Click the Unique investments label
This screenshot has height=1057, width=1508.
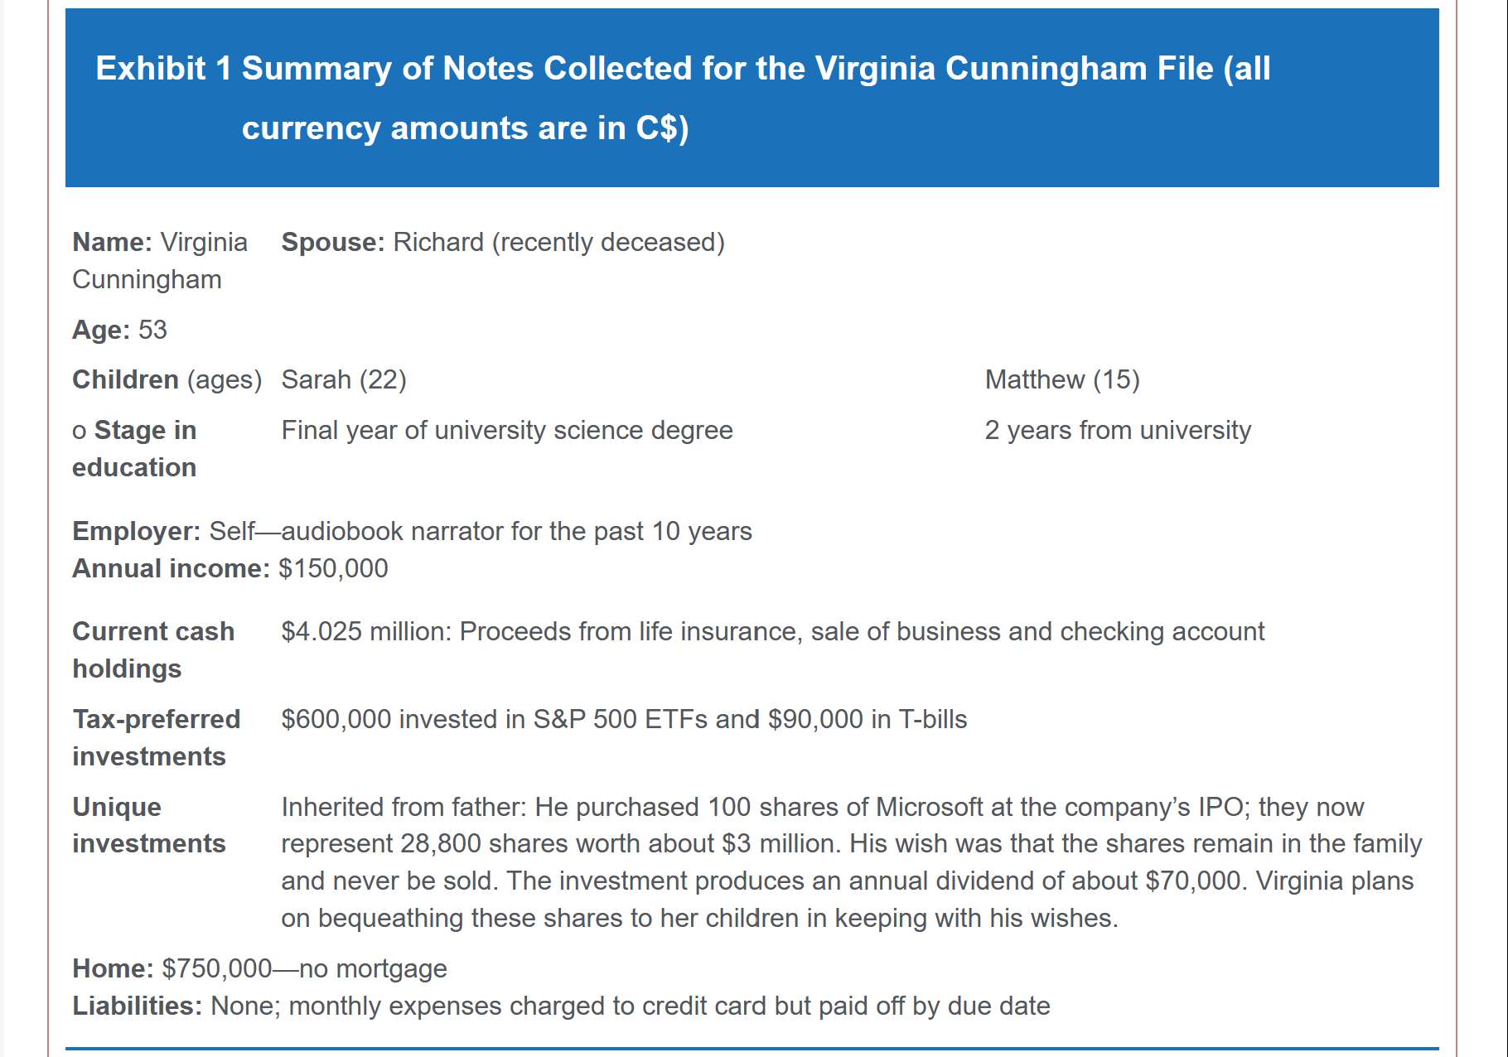click(148, 825)
